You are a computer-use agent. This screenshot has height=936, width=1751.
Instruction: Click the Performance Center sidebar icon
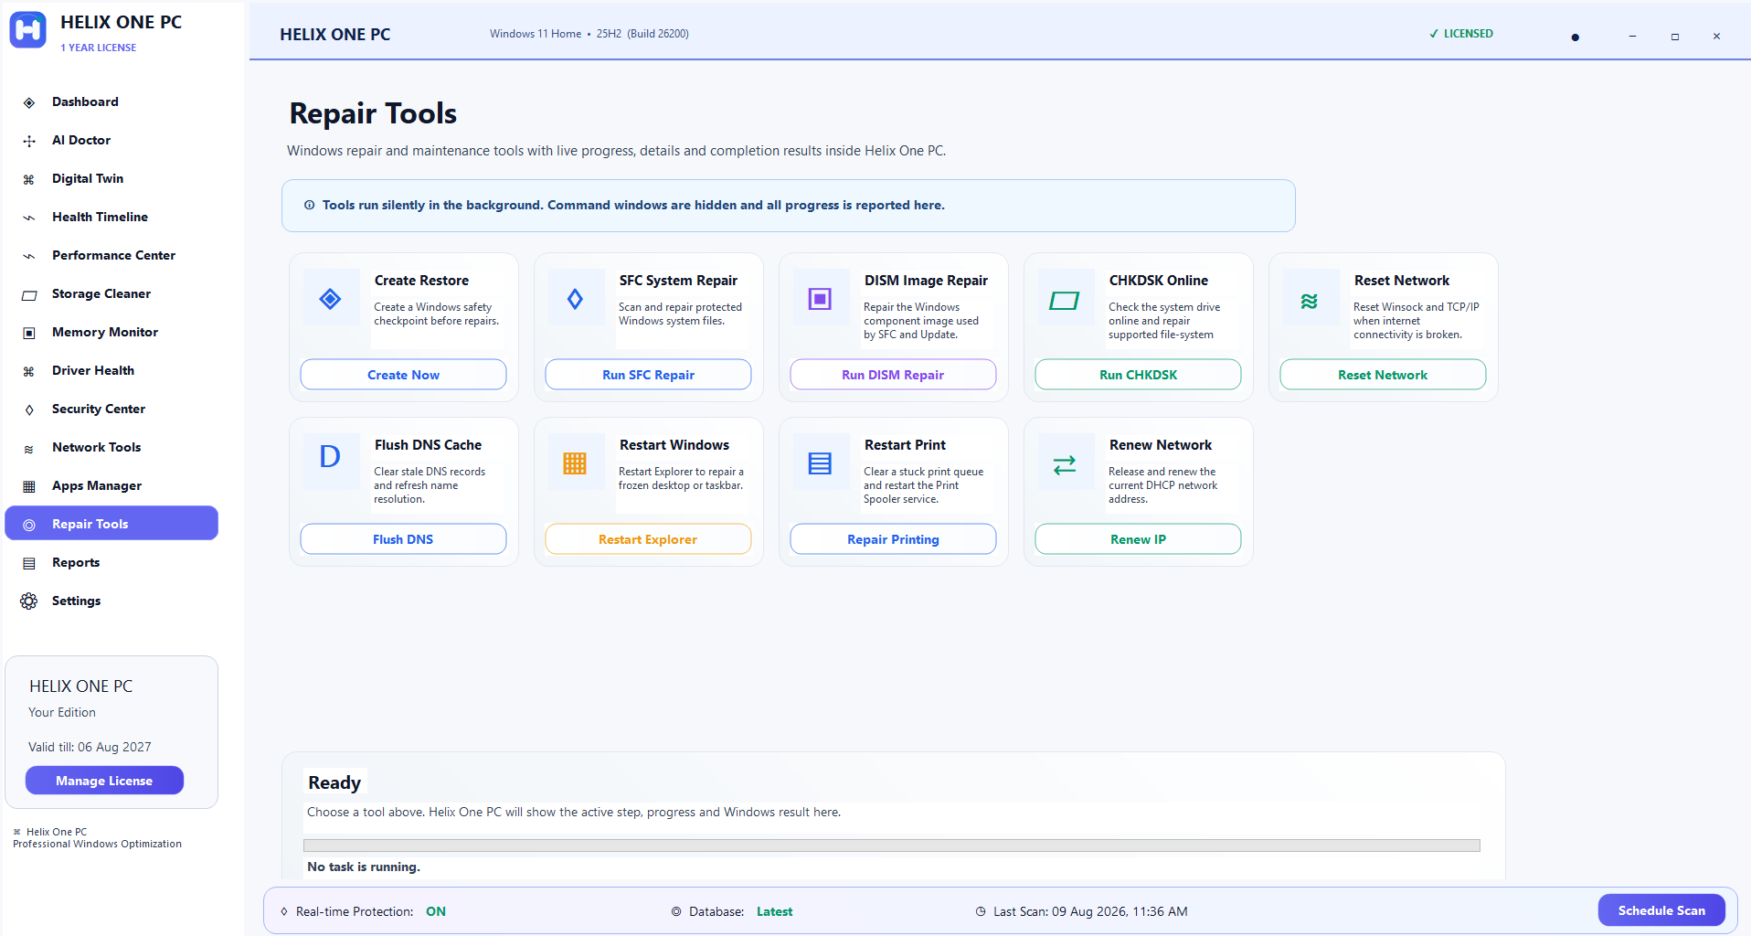[x=29, y=256]
